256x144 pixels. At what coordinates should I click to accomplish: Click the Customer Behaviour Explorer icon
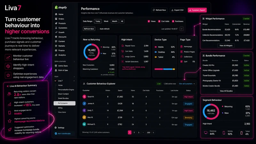click(84, 84)
